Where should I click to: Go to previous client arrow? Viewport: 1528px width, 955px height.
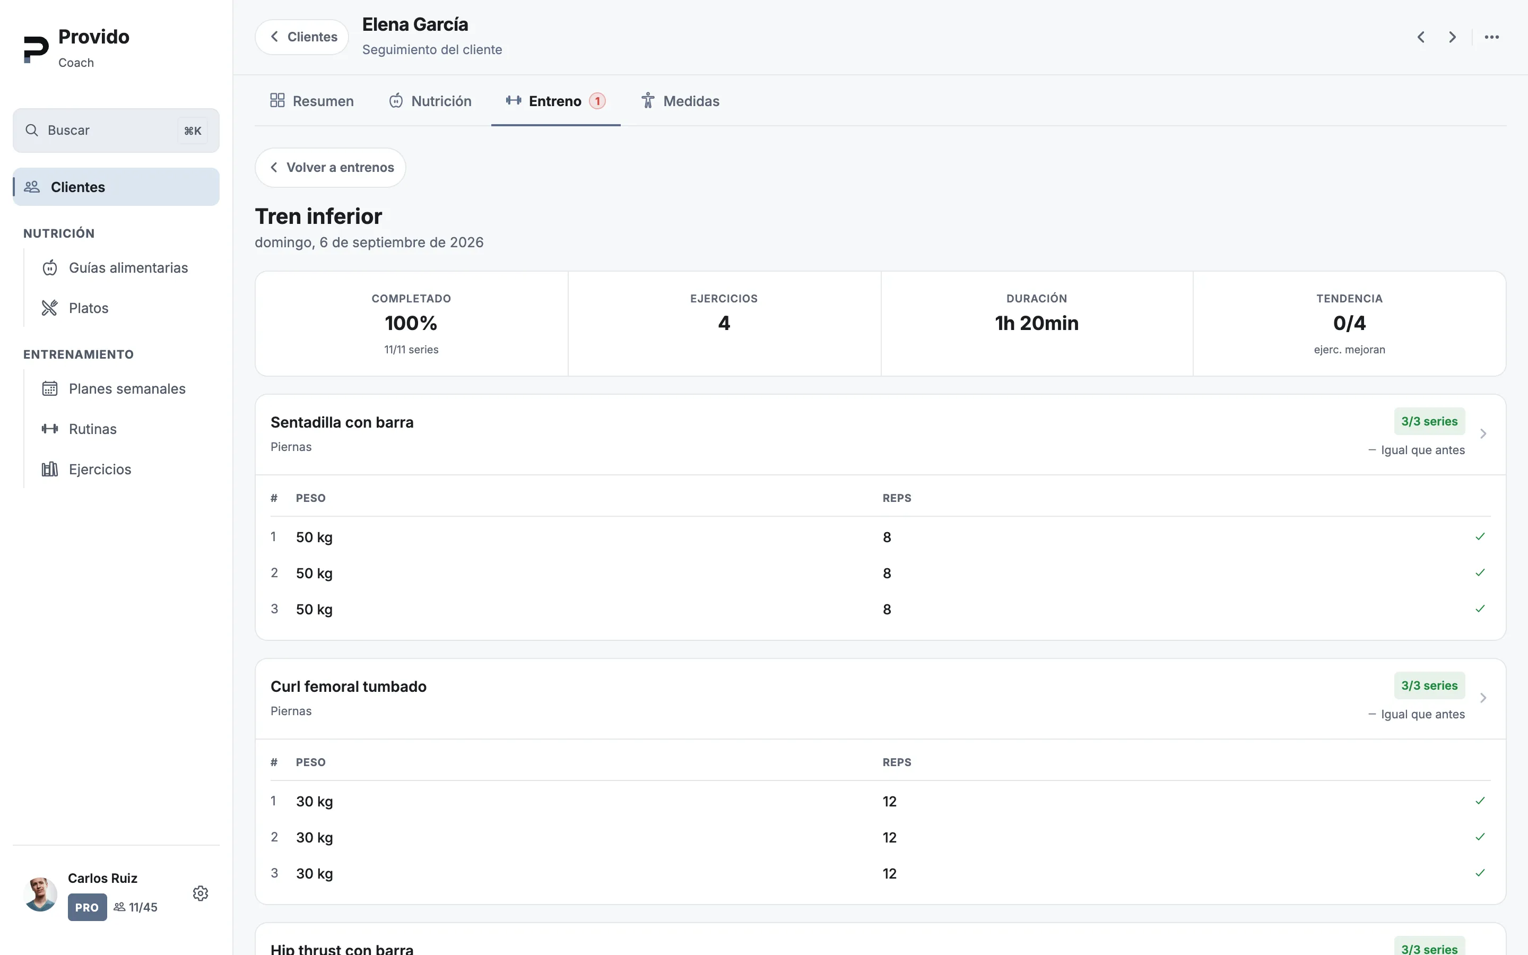[x=1421, y=37]
